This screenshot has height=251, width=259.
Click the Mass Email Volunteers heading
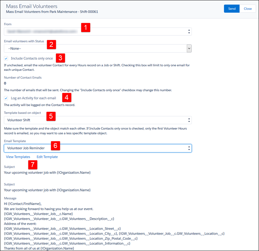pos(32,6)
